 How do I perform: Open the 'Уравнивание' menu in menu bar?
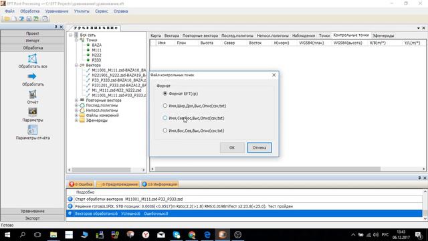(x=57, y=11)
